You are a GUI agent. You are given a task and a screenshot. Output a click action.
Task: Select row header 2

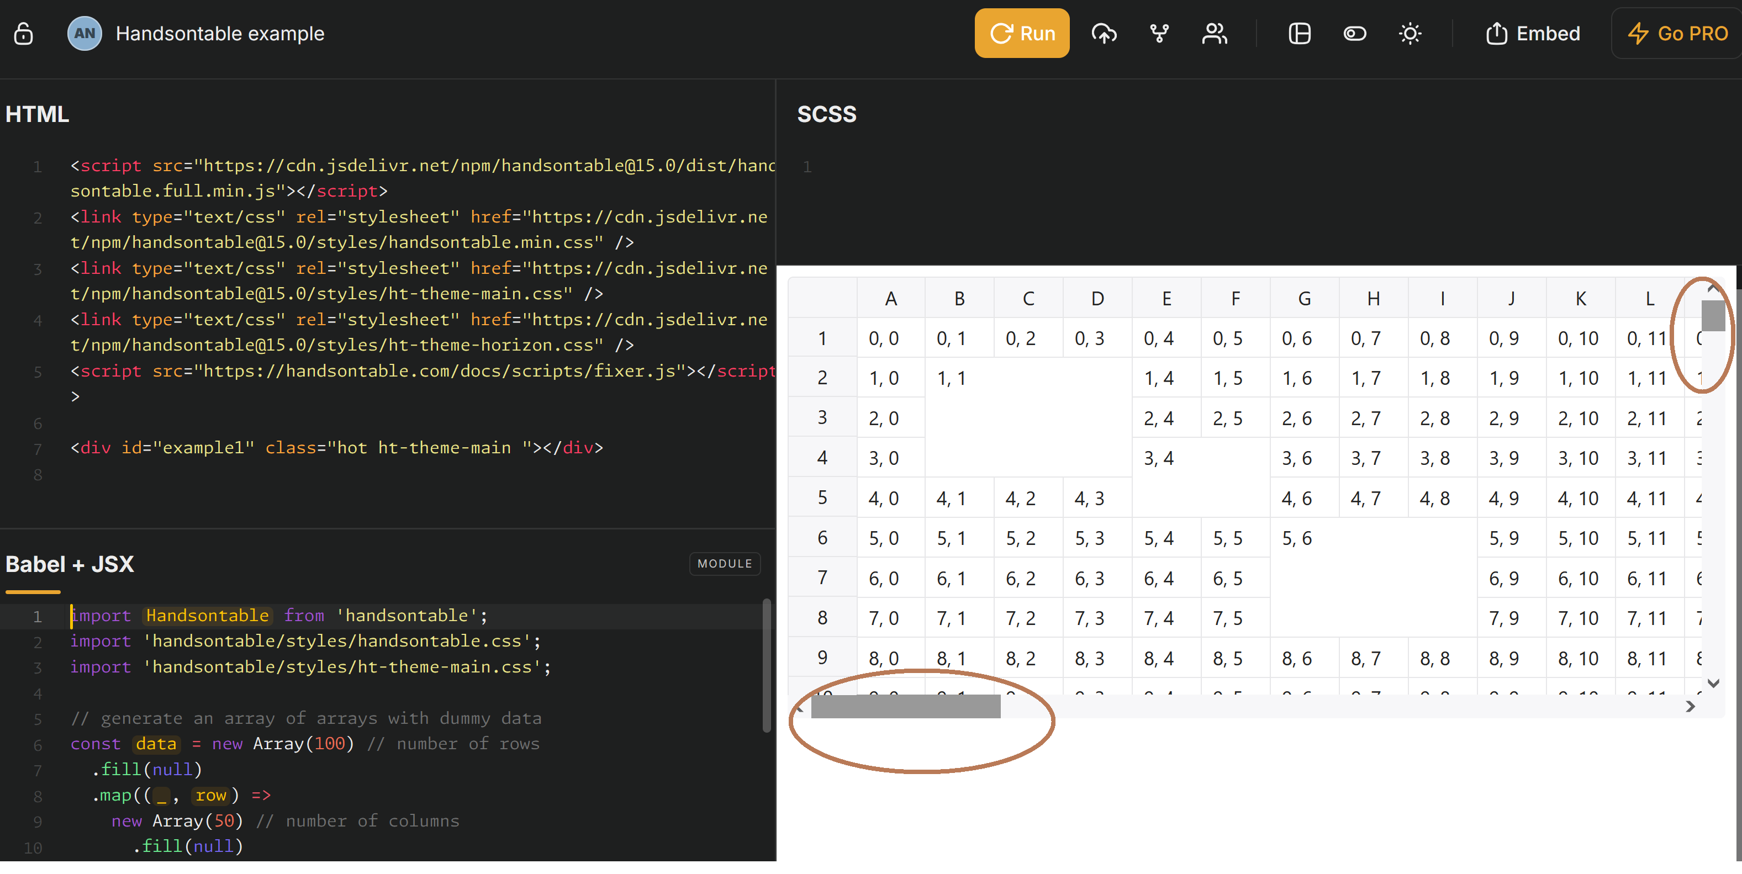822,378
